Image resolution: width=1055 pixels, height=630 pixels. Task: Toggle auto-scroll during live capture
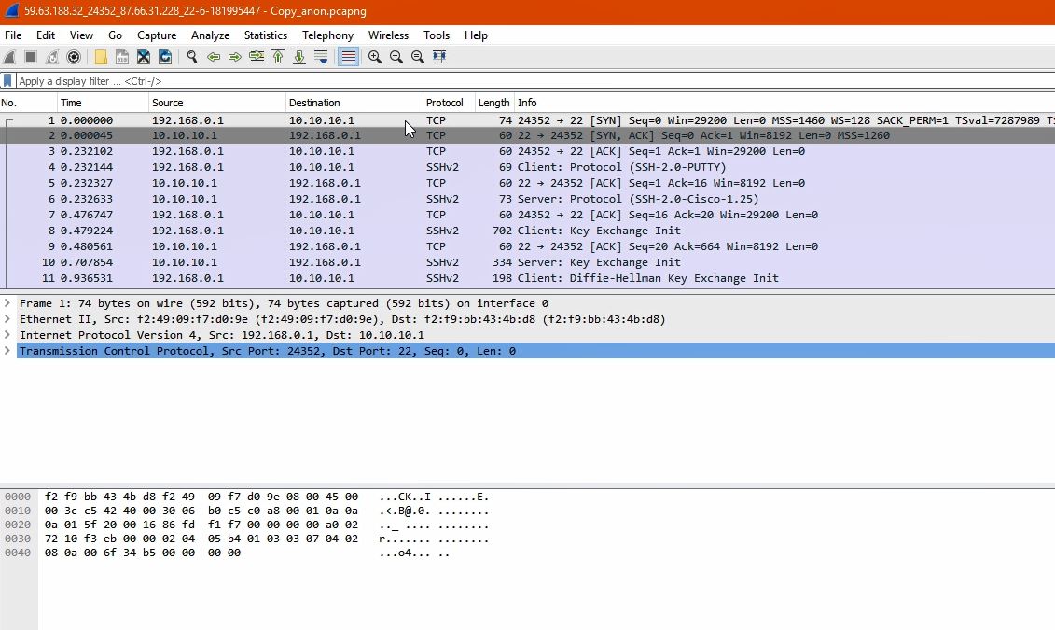coord(321,57)
